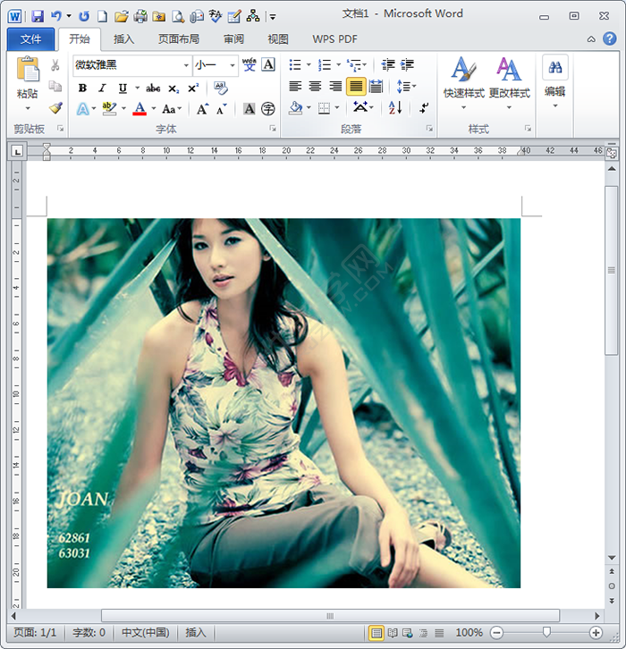The image size is (626, 649).
Task: Click the 文件 button
Action: [30, 39]
